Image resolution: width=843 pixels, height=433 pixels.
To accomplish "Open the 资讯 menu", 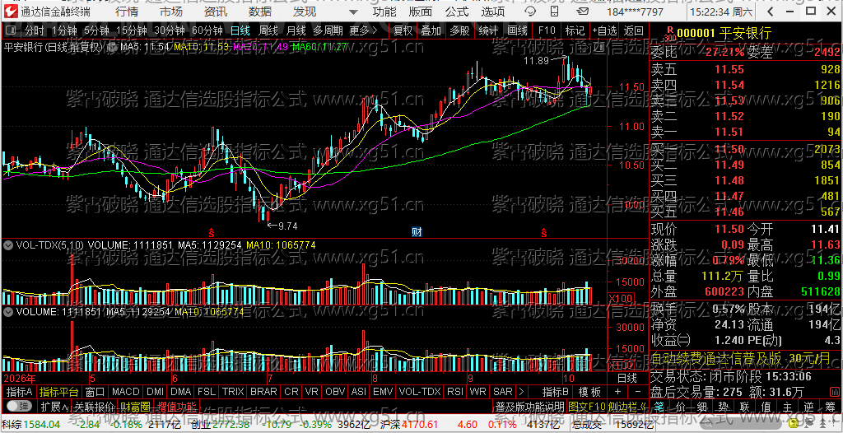I will (216, 12).
